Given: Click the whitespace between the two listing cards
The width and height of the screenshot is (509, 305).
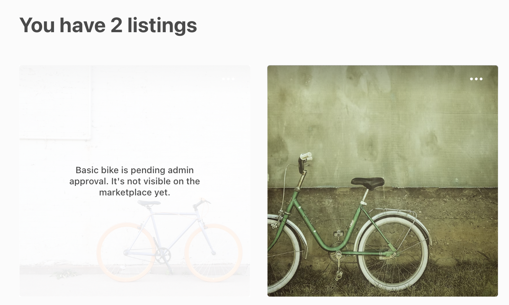Looking at the screenshot, I should coord(258,180).
